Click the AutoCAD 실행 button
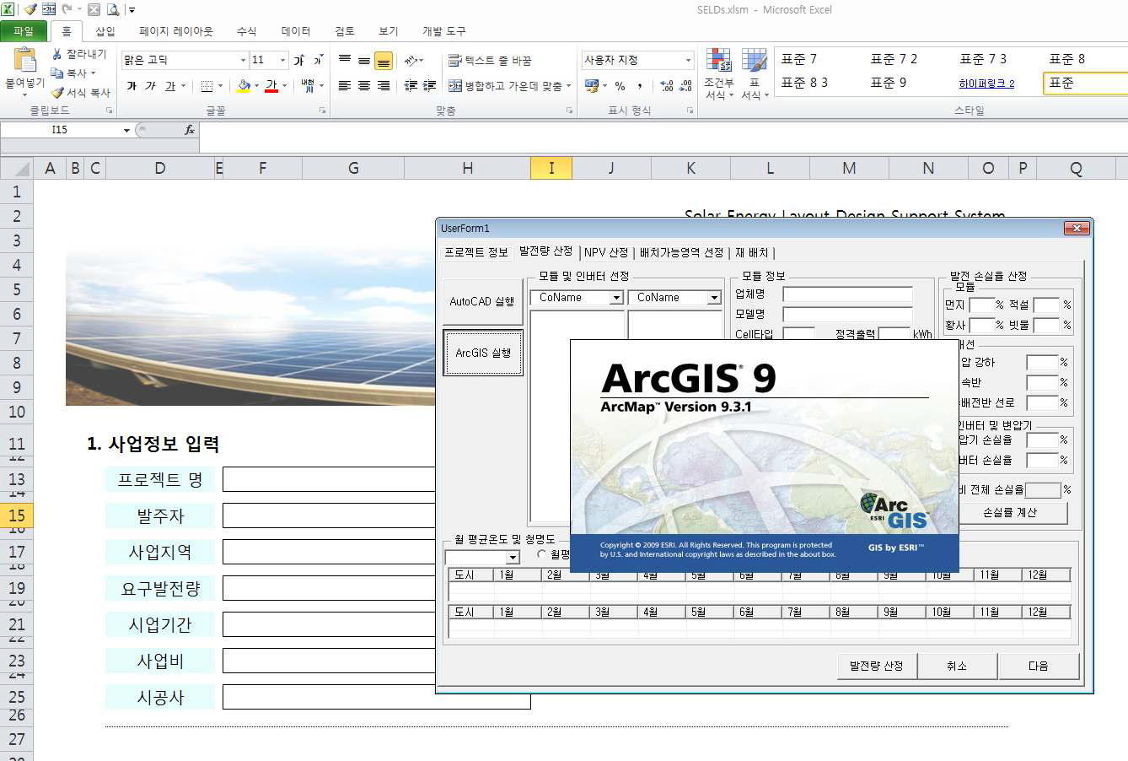The width and height of the screenshot is (1128, 761). (x=482, y=301)
